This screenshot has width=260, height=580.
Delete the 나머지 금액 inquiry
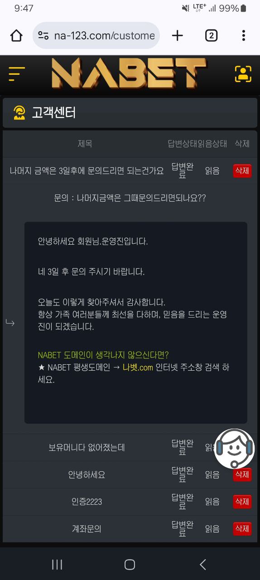tap(242, 171)
